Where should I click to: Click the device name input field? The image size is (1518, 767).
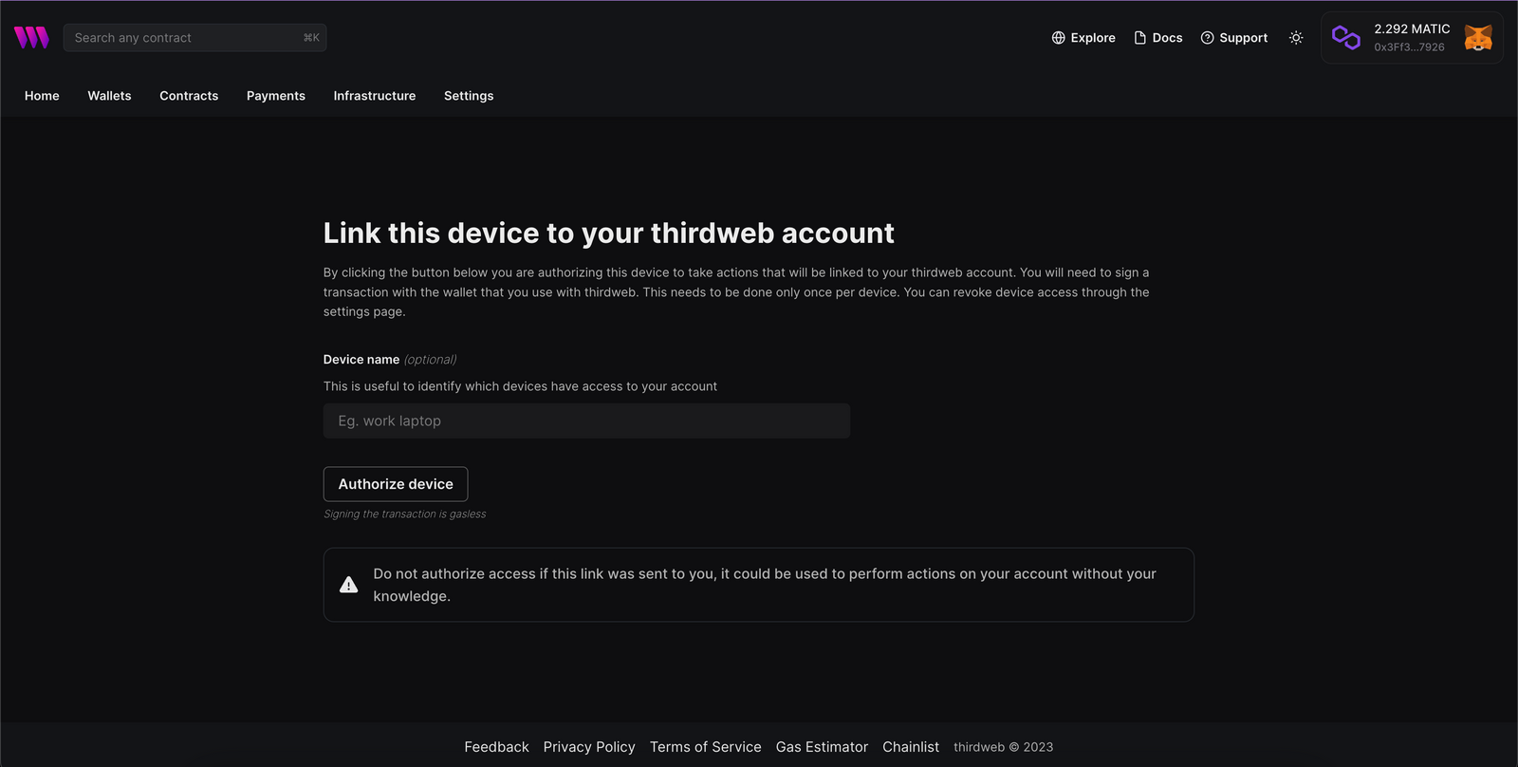(586, 421)
